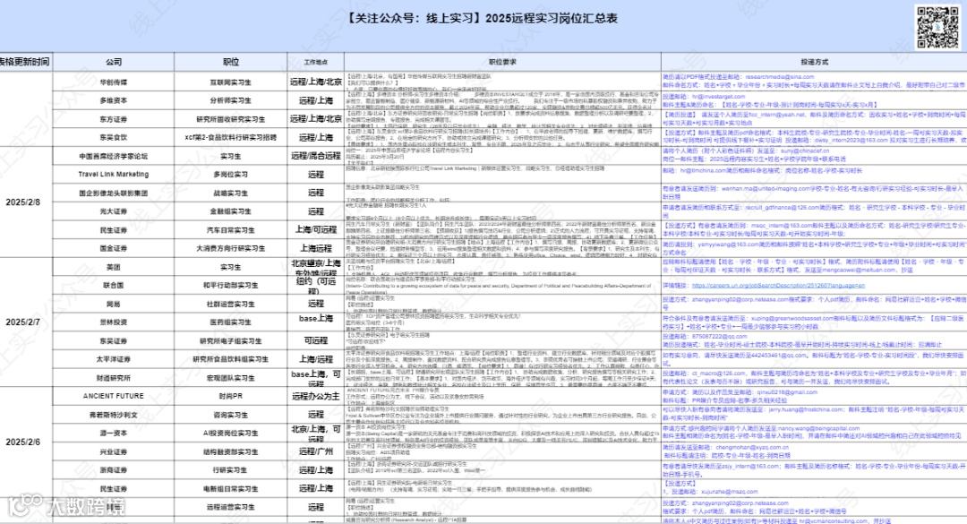Select the 分析师实习生 position cell
The image size is (967, 524).
[231, 100]
